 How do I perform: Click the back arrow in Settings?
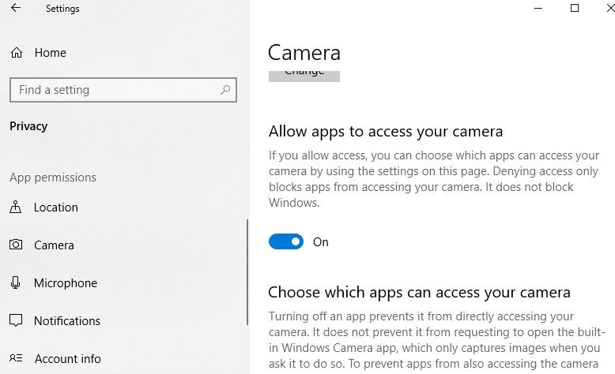(x=16, y=9)
